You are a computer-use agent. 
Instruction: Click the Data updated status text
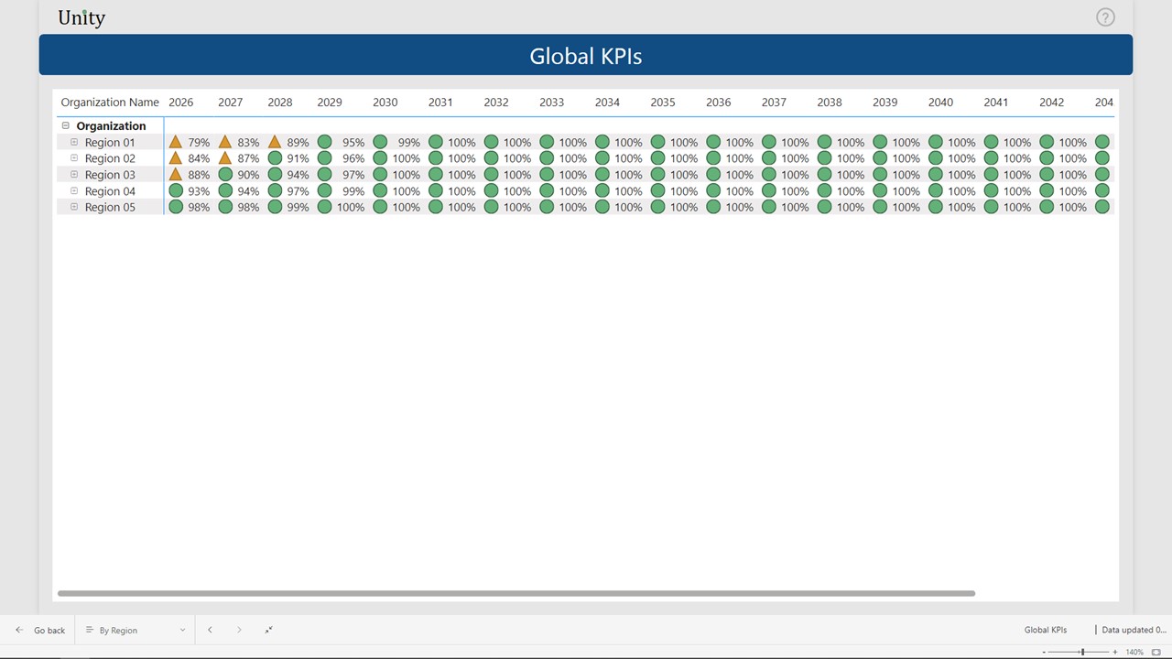pyautogui.click(x=1134, y=630)
